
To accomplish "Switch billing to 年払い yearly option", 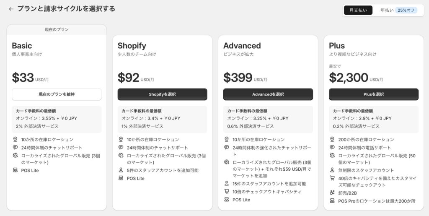I will (x=387, y=10).
